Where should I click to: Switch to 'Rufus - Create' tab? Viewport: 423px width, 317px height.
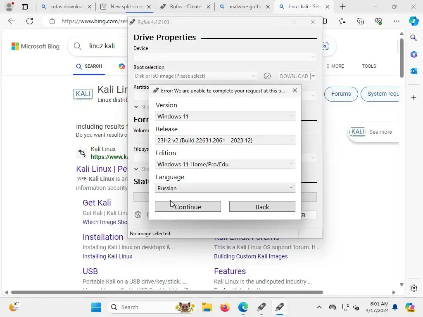tap(185, 7)
